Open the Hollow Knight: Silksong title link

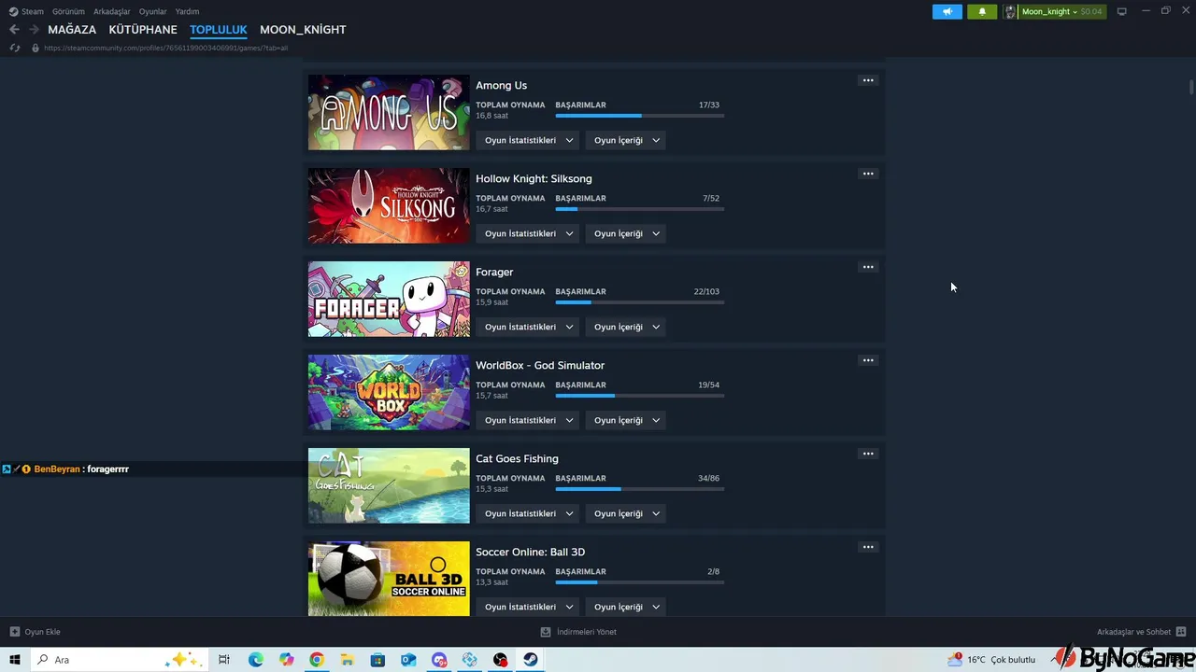coord(534,178)
